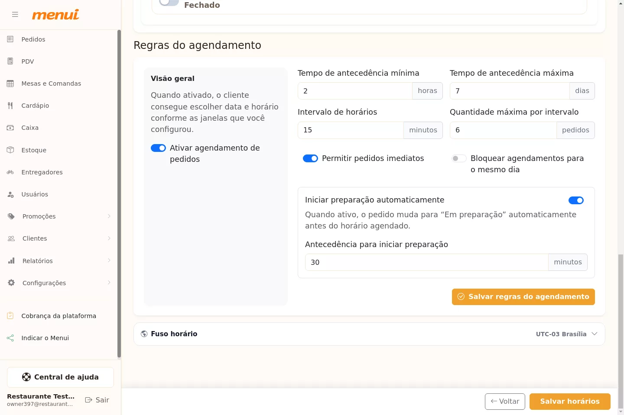Image resolution: width=624 pixels, height=415 pixels.
Task: Enable Bloquear agendamentos para o mesmo dia
Action: click(x=459, y=158)
